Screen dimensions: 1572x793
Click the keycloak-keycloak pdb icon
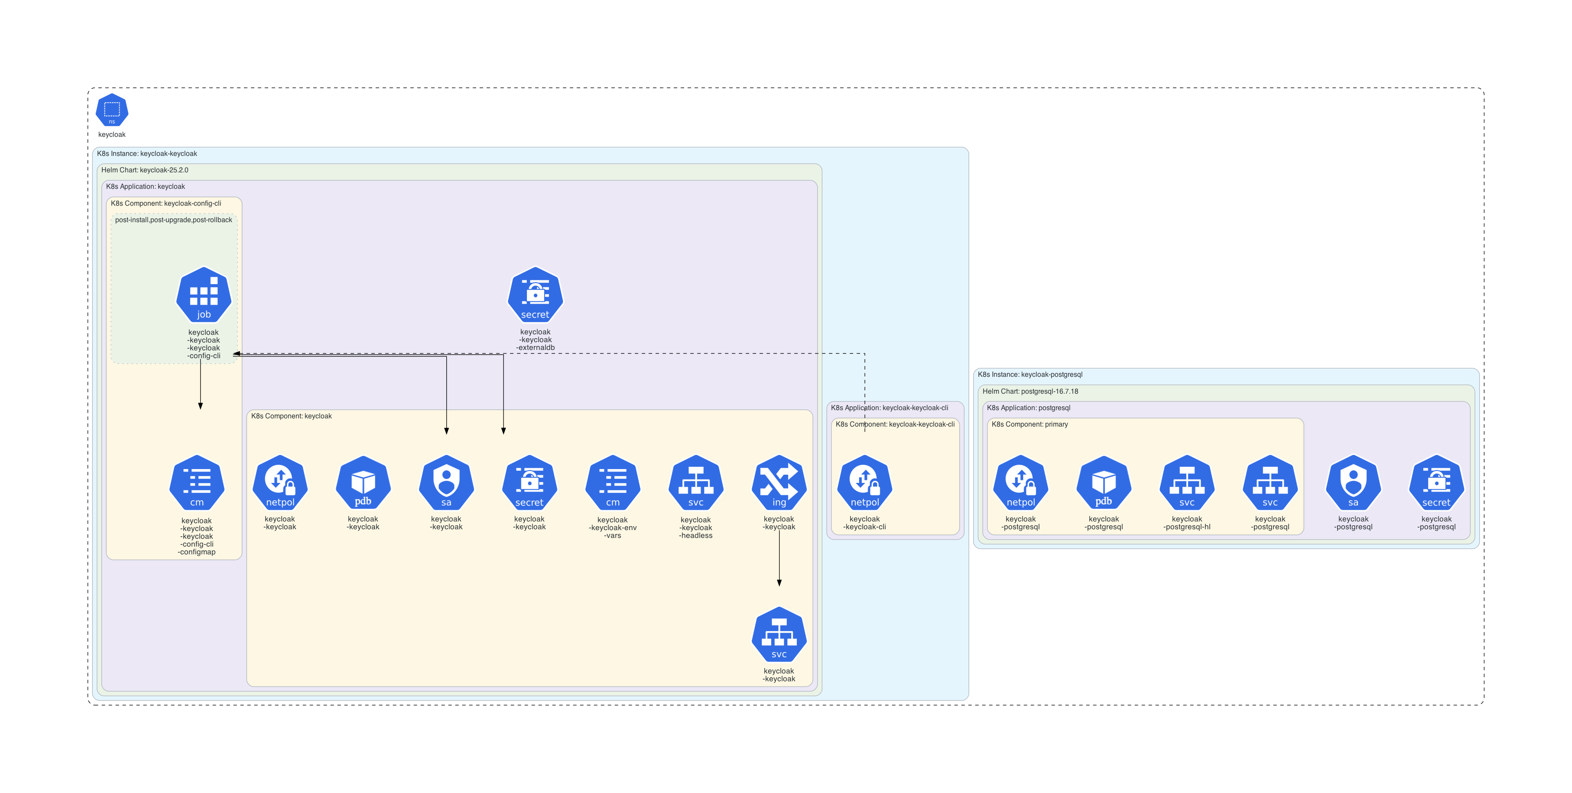pyautogui.click(x=364, y=484)
